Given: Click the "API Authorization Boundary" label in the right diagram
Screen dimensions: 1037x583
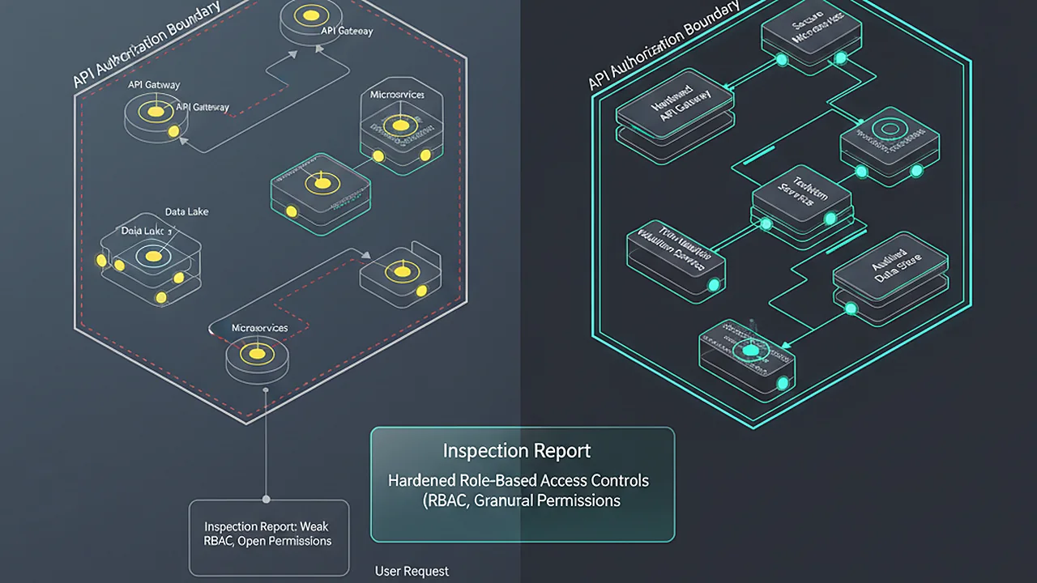Looking at the screenshot, I should pyautogui.click(x=664, y=45).
